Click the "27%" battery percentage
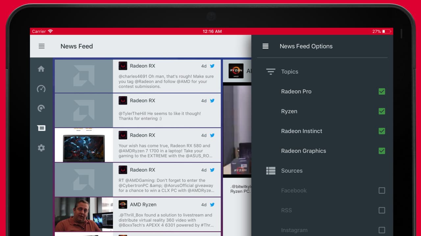This screenshot has width=421, height=236. pos(377,31)
